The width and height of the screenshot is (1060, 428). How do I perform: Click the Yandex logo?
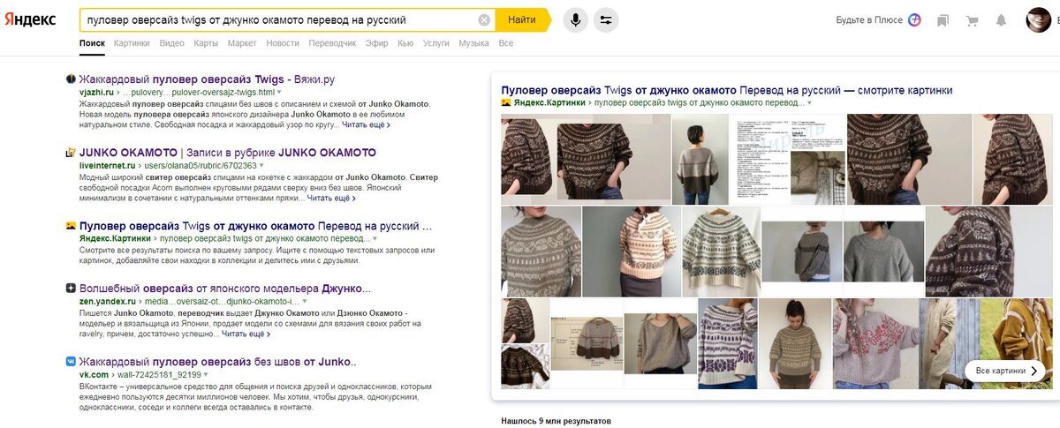pos(31,19)
